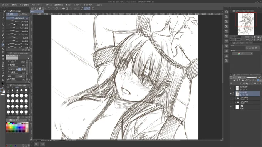Viewport: 262px width, 147px height.
Task: Click the delete sub tool trash icon
Action: coord(29,50)
